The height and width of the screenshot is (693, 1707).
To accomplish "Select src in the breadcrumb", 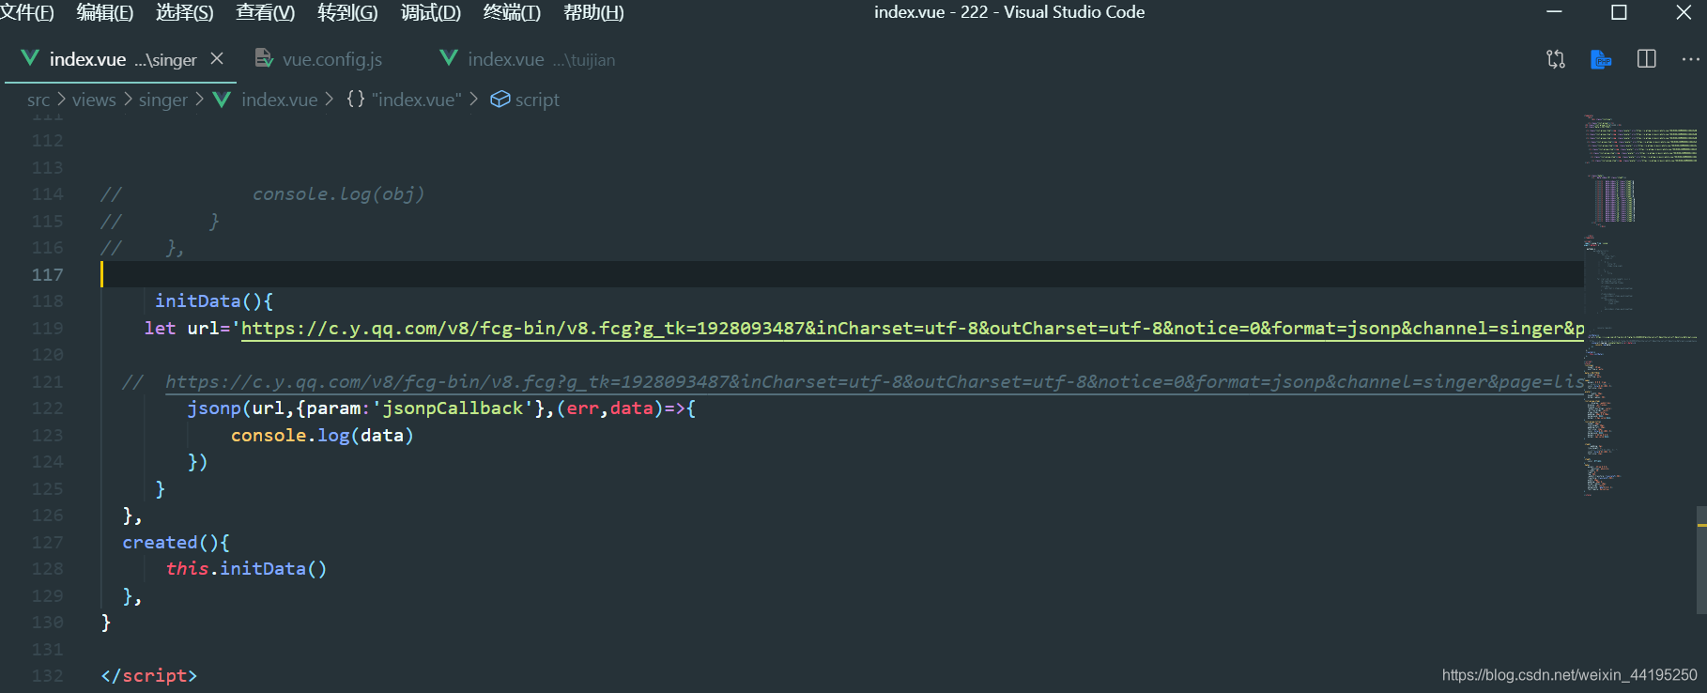I will click(x=38, y=100).
